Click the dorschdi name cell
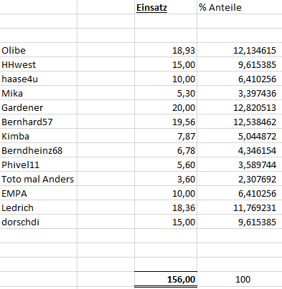This screenshot has height=289, width=282. pyautogui.click(x=39, y=222)
